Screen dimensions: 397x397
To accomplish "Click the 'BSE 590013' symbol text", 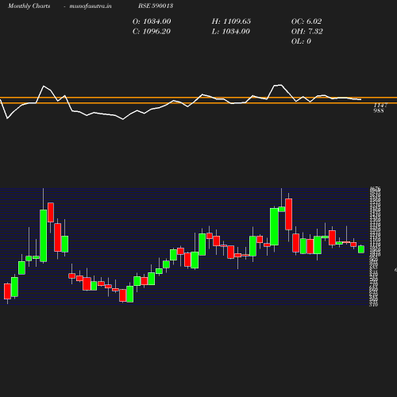I will pyautogui.click(x=156, y=6).
